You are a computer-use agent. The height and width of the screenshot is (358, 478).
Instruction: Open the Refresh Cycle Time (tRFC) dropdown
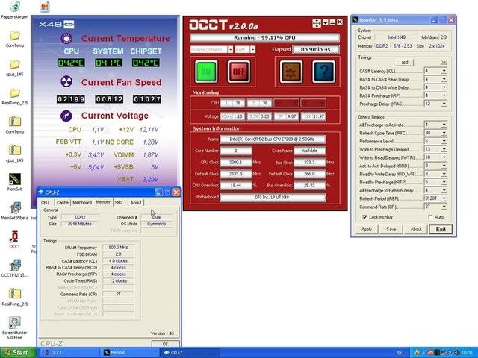tap(444, 132)
